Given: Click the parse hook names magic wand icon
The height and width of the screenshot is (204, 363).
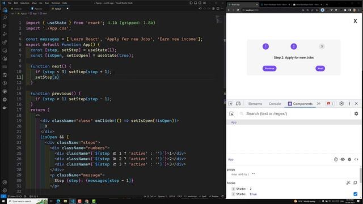Looking at the screenshot, I should tap(348, 182).
